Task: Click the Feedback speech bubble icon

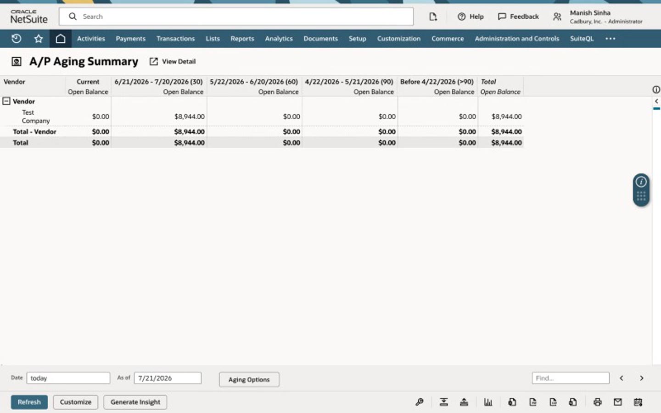Action: coord(502,17)
